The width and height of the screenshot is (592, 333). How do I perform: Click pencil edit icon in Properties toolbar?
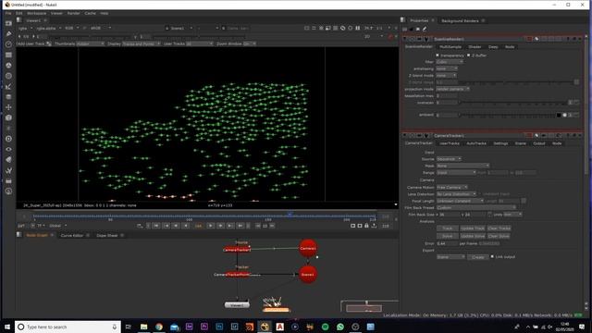(425, 29)
